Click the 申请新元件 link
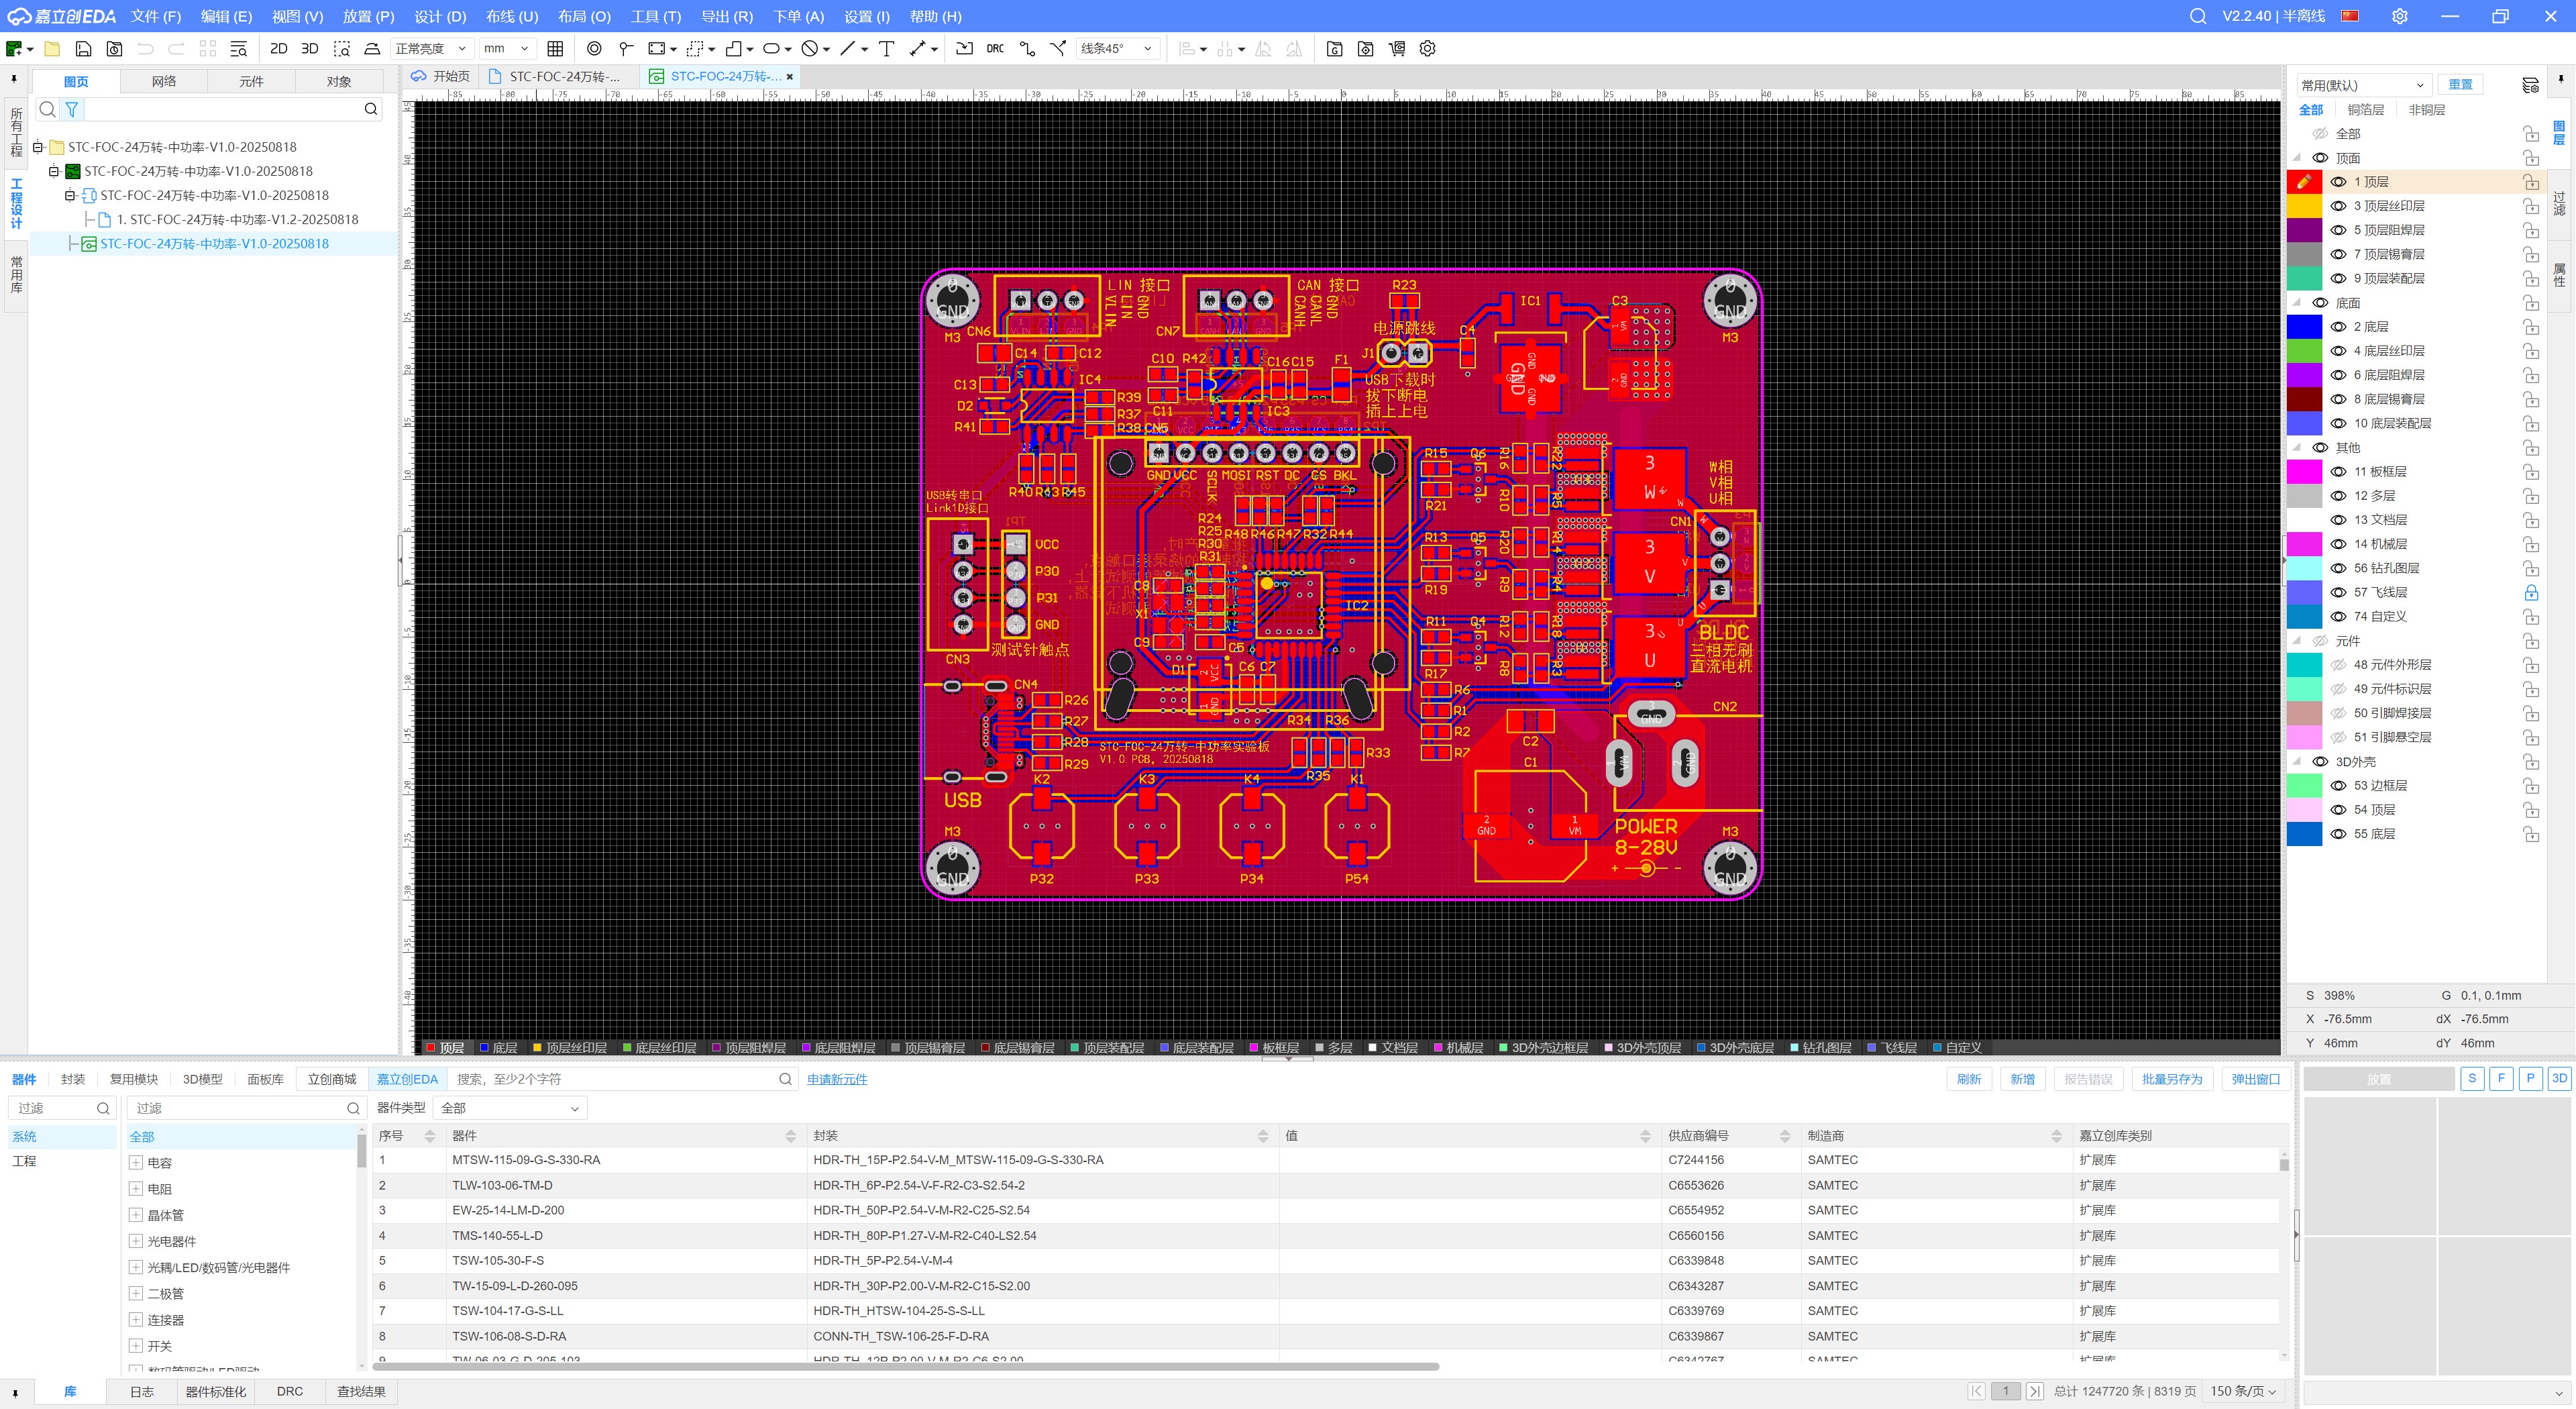Viewport: 2576px width, 1409px height. click(837, 1079)
